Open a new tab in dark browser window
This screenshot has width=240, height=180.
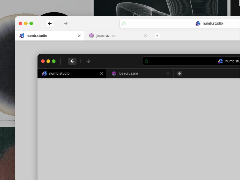pyautogui.click(x=179, y=73)
